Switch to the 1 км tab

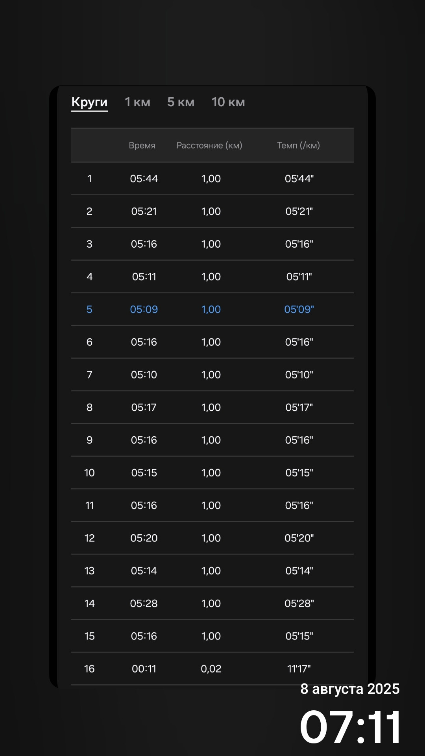coord(137,102)
